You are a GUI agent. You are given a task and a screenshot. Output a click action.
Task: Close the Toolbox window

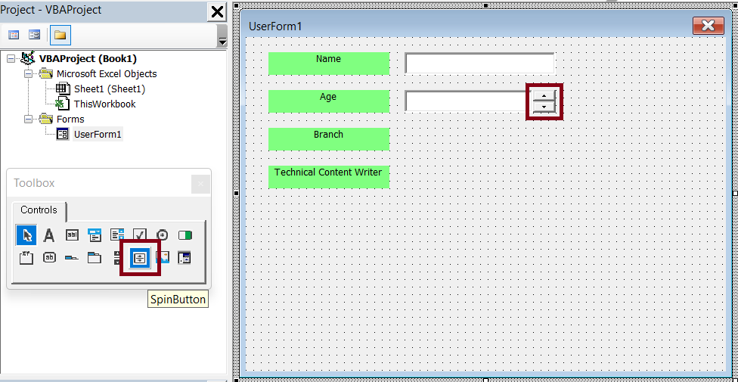[x=200, y=184]
